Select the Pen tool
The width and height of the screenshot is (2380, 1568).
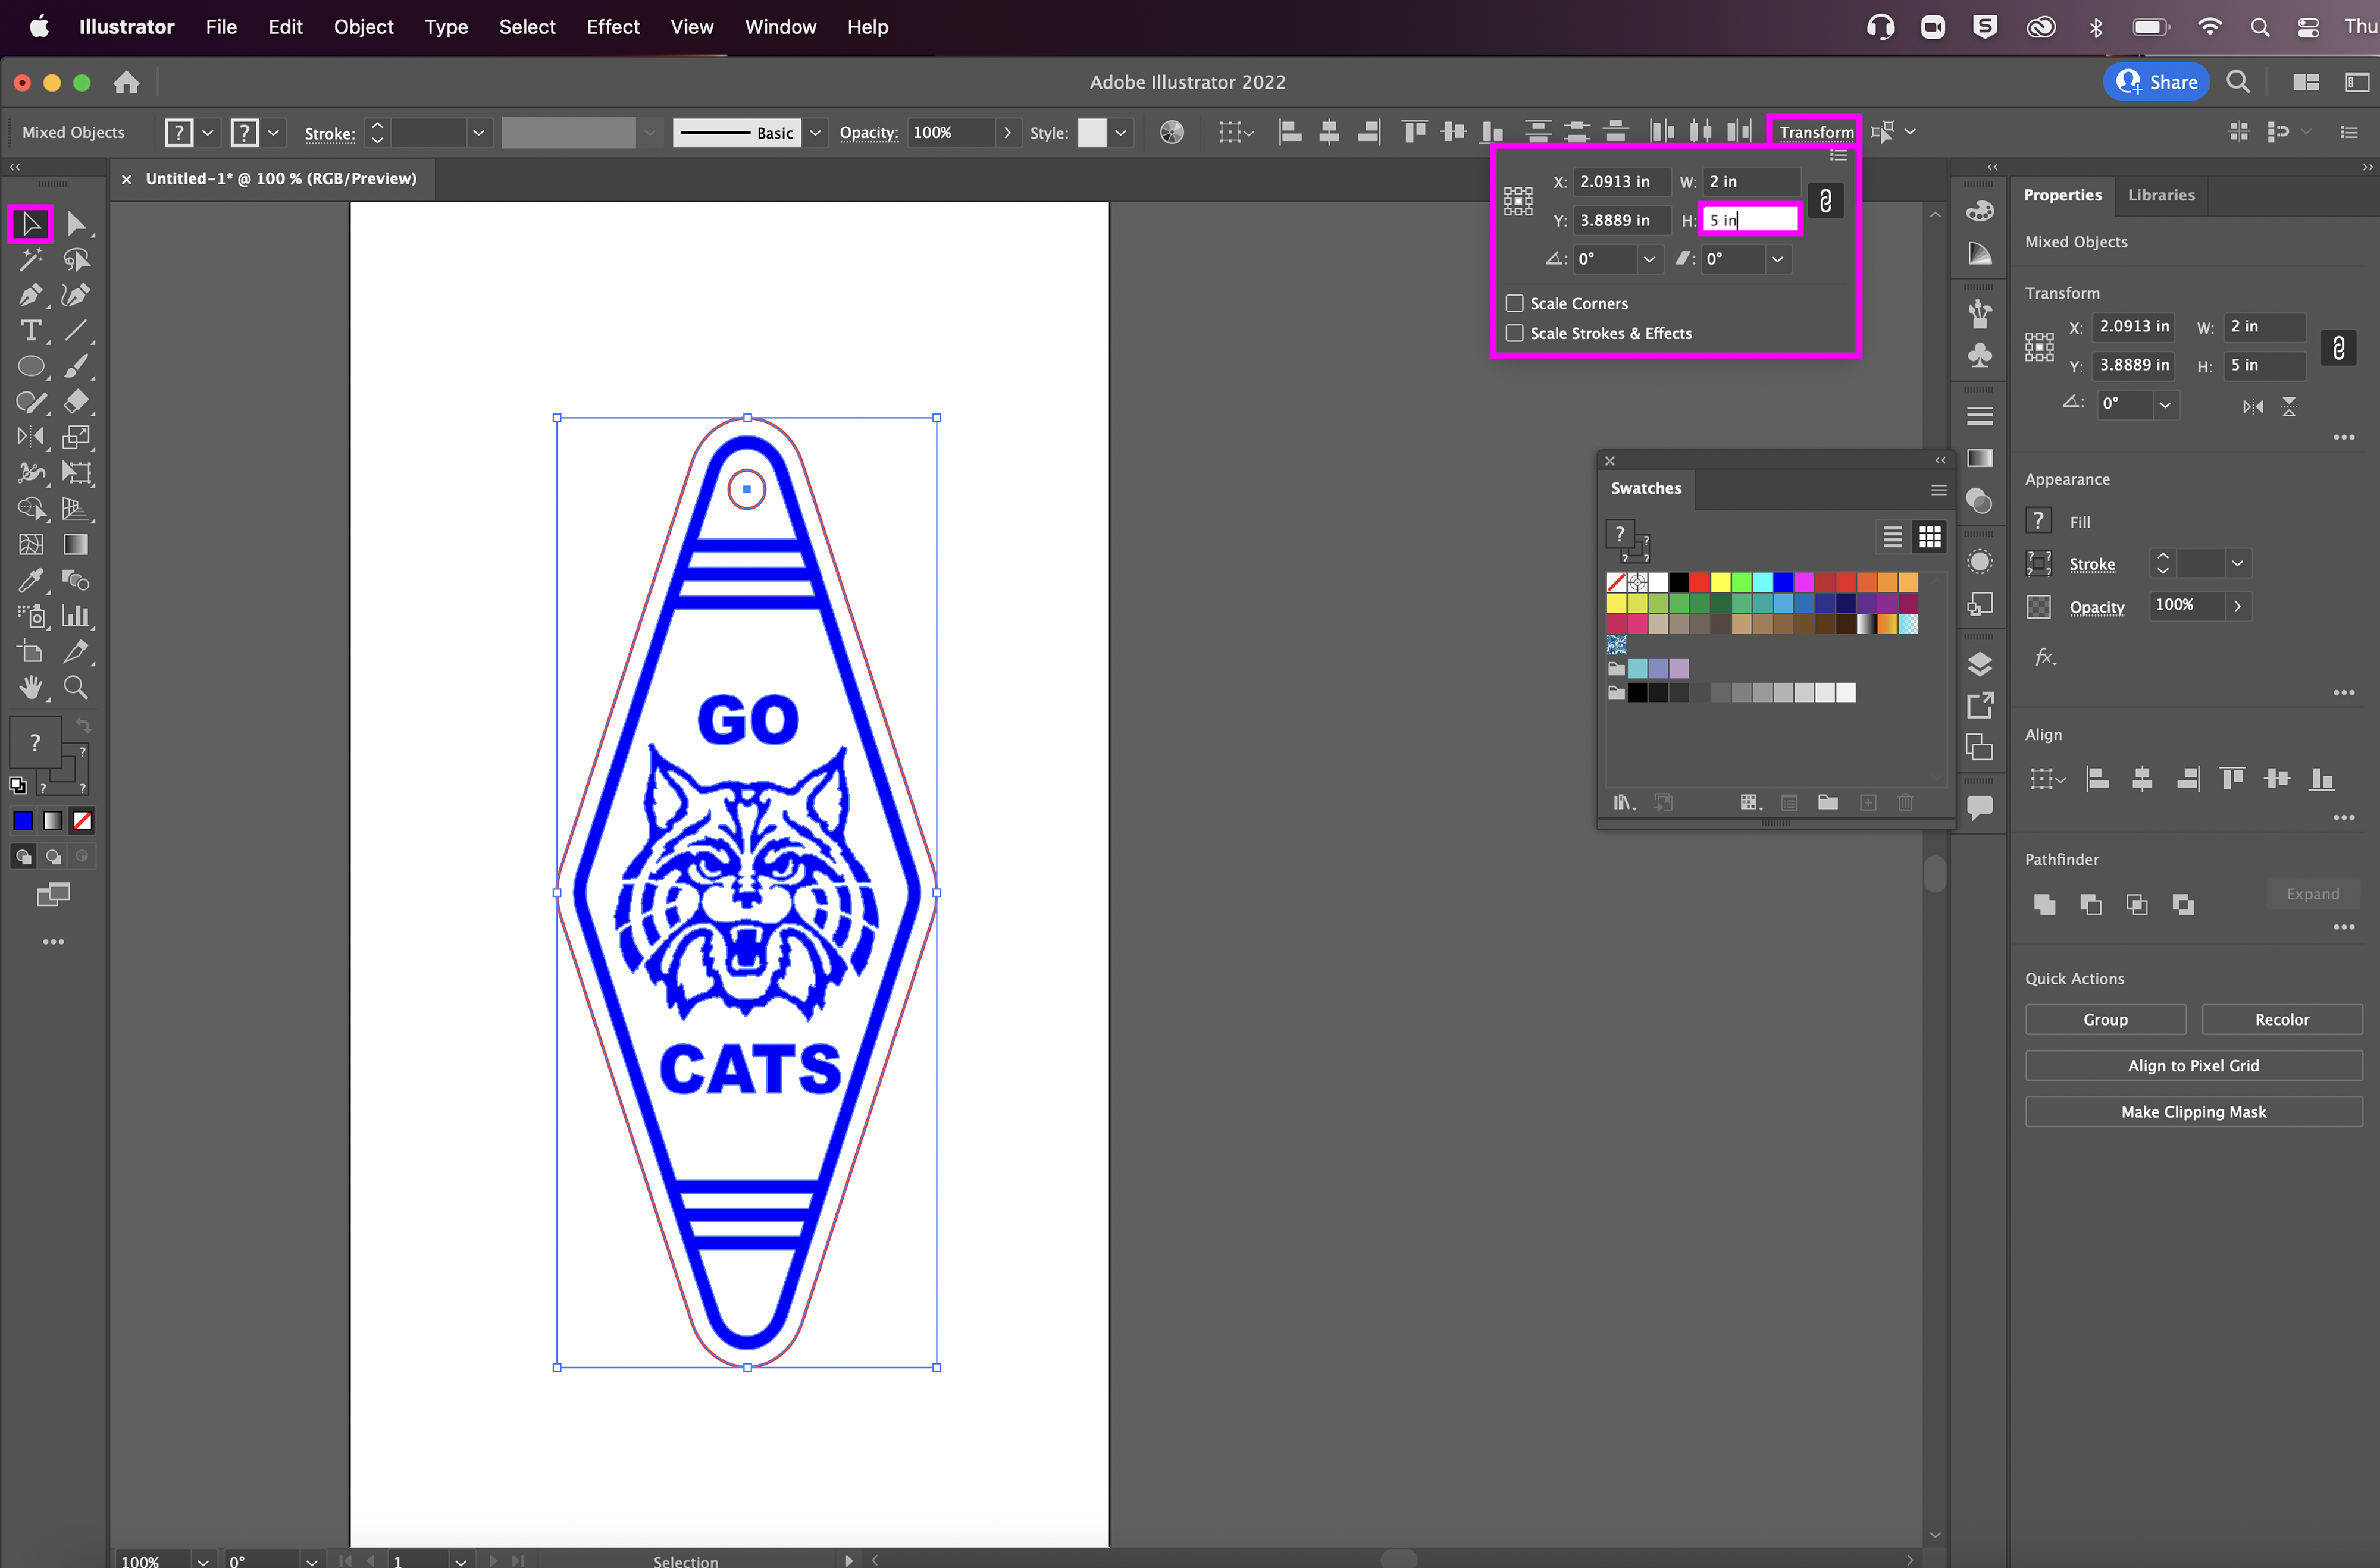30,295
